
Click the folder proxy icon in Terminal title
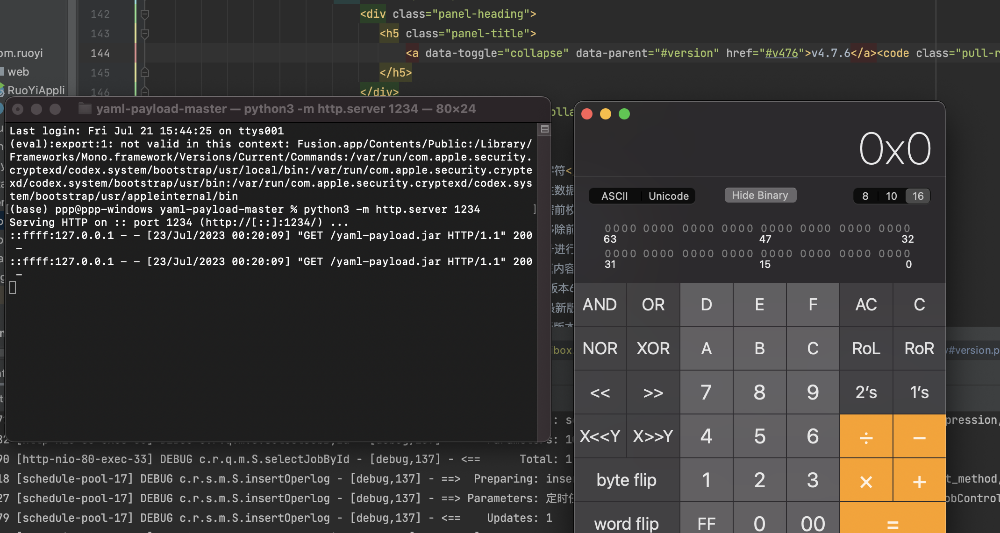pyautogui.click(x=85, y=109)
